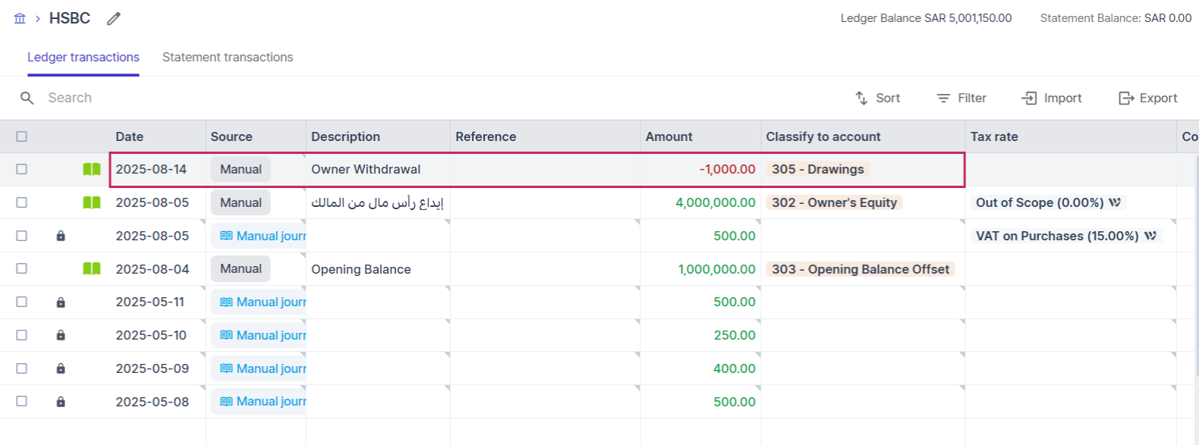Edit the HSBC account name pencil icon
The image size is (1199, 445).
(114, 18)
